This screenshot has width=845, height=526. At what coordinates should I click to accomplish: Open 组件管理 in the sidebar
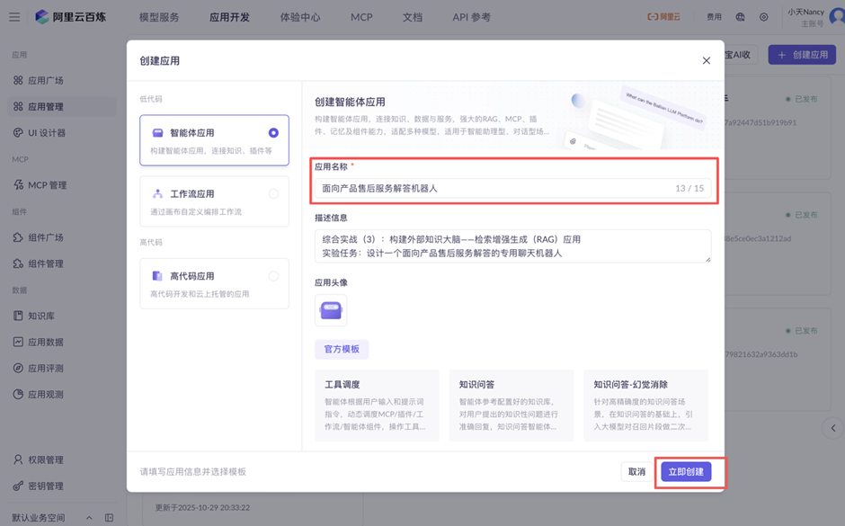pos(61,263)
